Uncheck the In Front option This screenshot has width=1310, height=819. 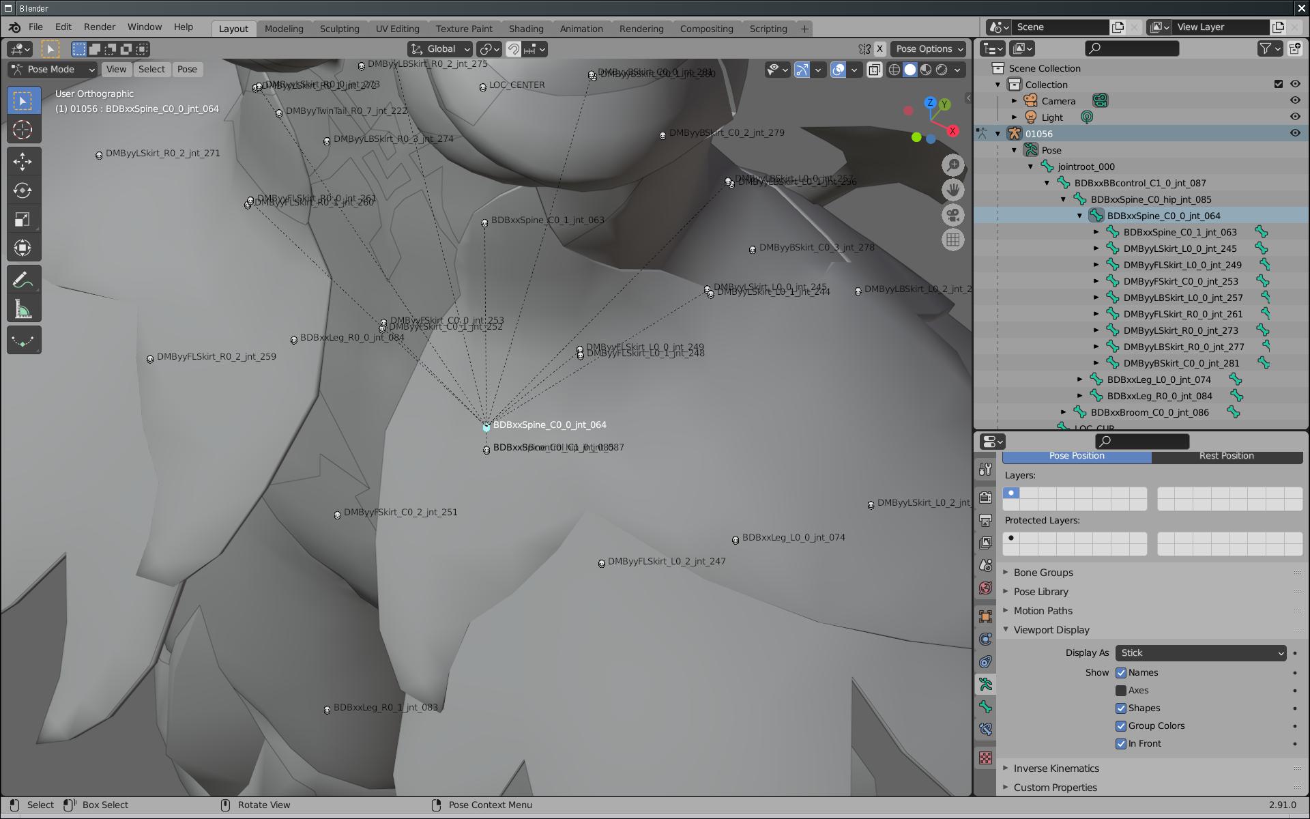click(1121, 744)
